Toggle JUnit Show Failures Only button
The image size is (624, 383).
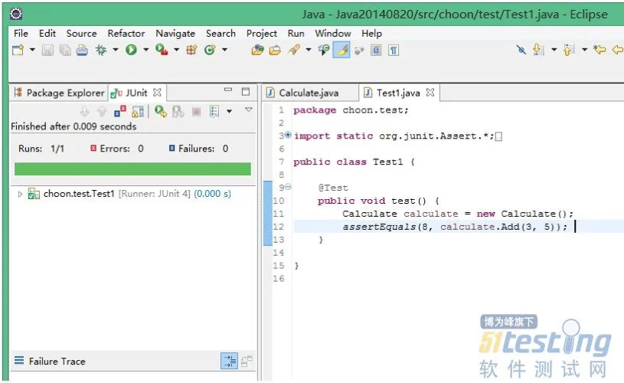pos(119,112)
